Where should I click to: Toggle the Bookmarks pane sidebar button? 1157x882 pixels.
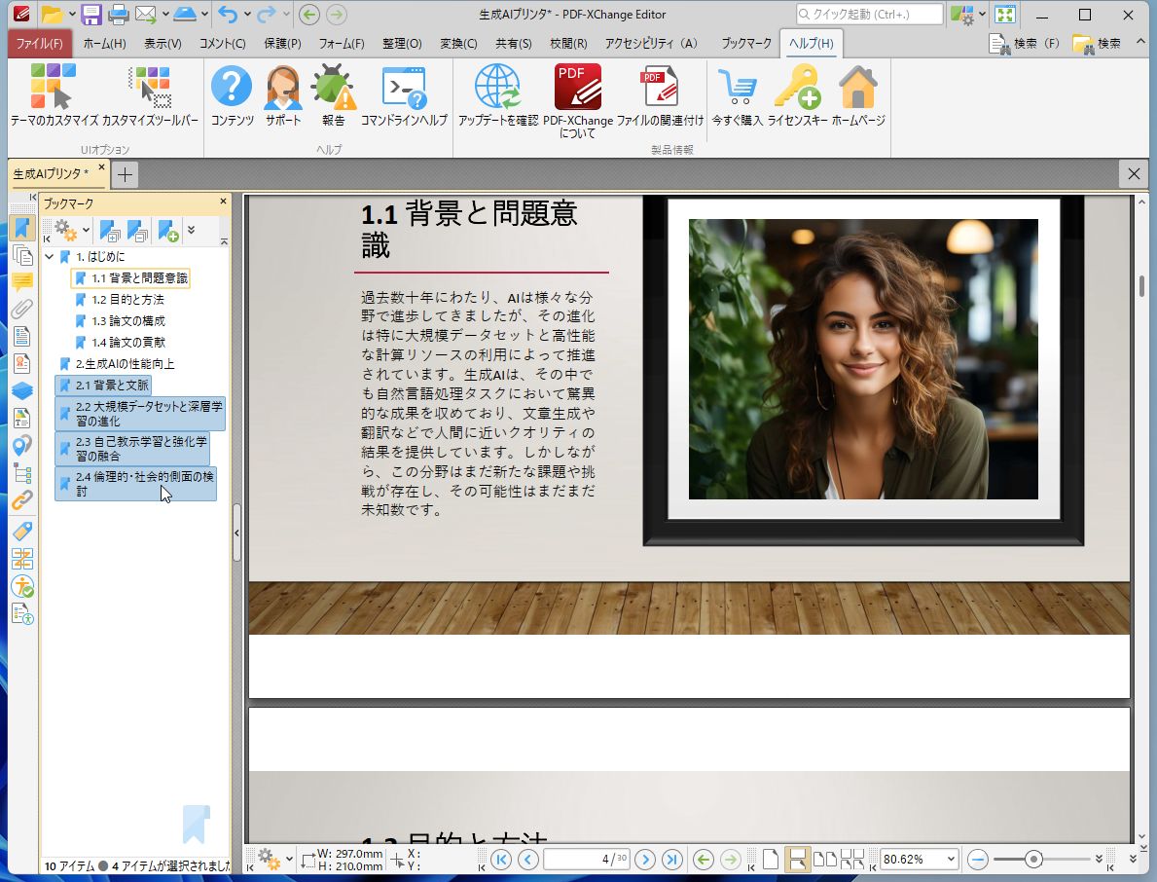22,228
